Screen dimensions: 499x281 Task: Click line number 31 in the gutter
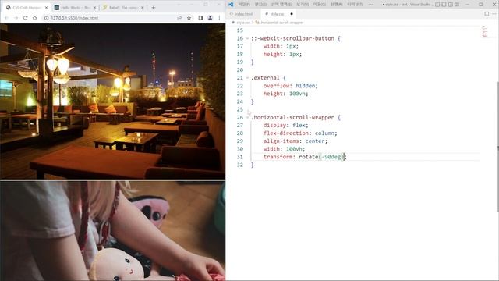point(240,157)
